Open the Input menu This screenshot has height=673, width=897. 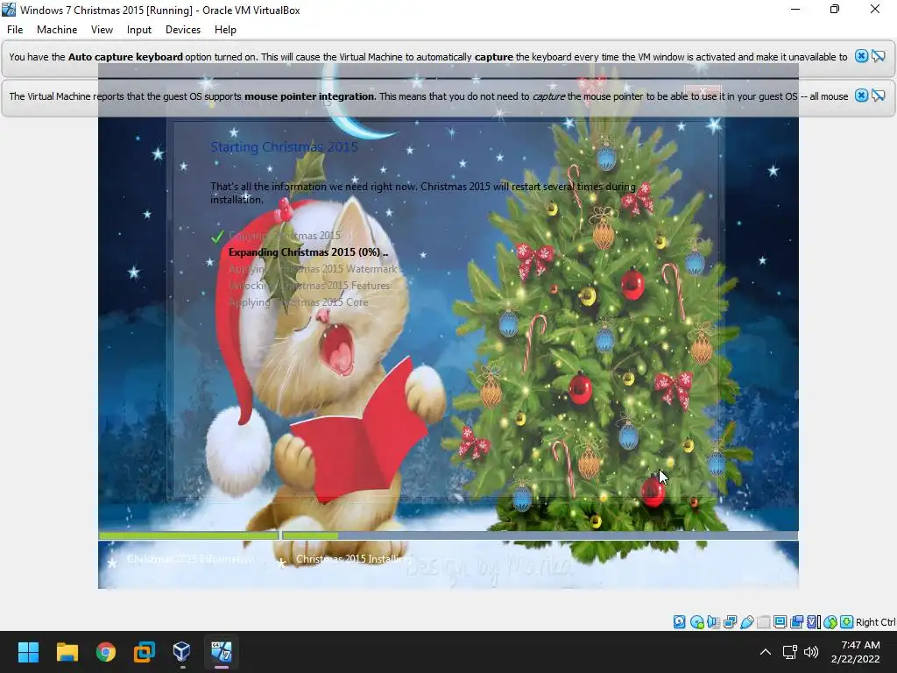139,30
